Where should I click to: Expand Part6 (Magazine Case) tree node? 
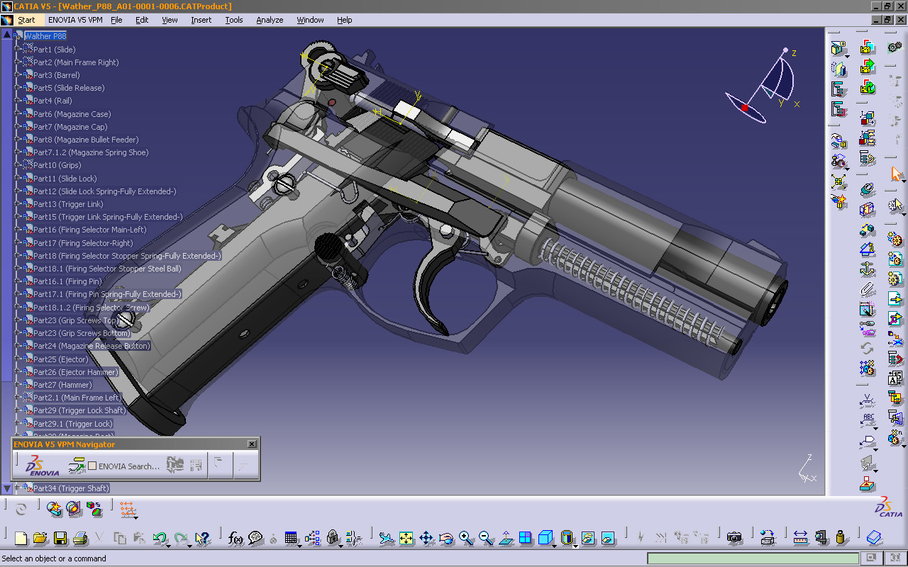pos(18,114)
